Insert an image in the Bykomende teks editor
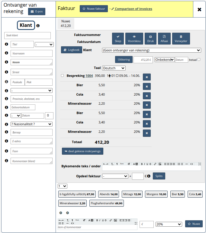Screen dimensions: 206x233 (x=160, y=164)
